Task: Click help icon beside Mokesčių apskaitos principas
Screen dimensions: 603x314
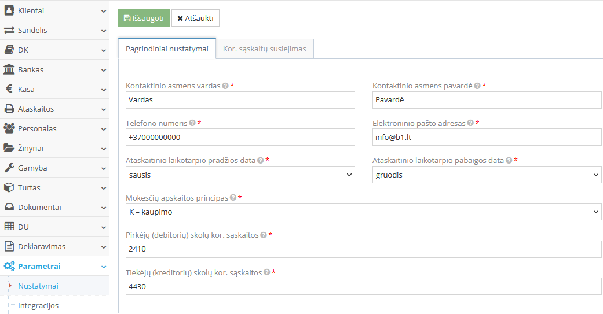Action: (x=233, y=198)
